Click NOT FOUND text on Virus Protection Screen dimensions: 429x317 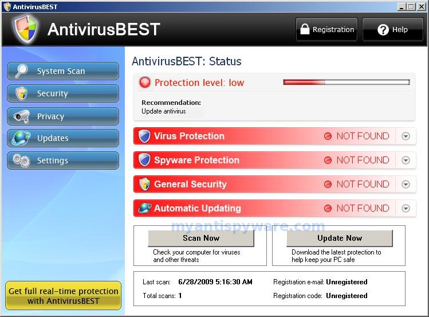tap(363, 136)
